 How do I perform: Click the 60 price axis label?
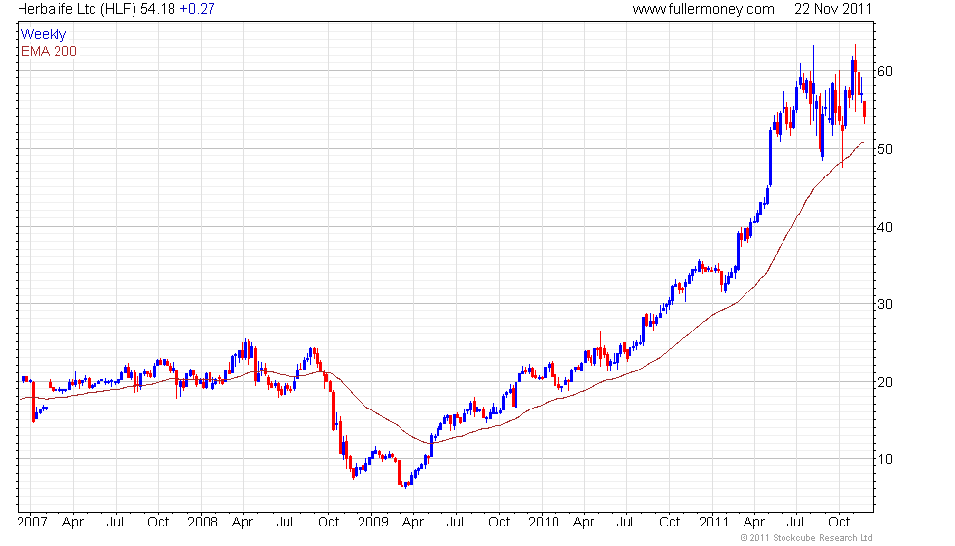coord(885,71)
